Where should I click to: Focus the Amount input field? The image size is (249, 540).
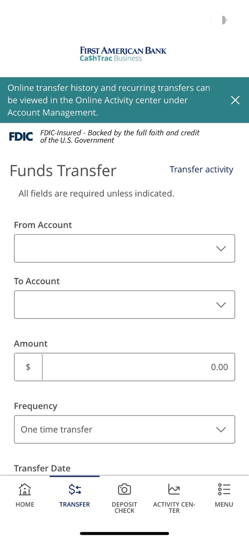(138, 367)
